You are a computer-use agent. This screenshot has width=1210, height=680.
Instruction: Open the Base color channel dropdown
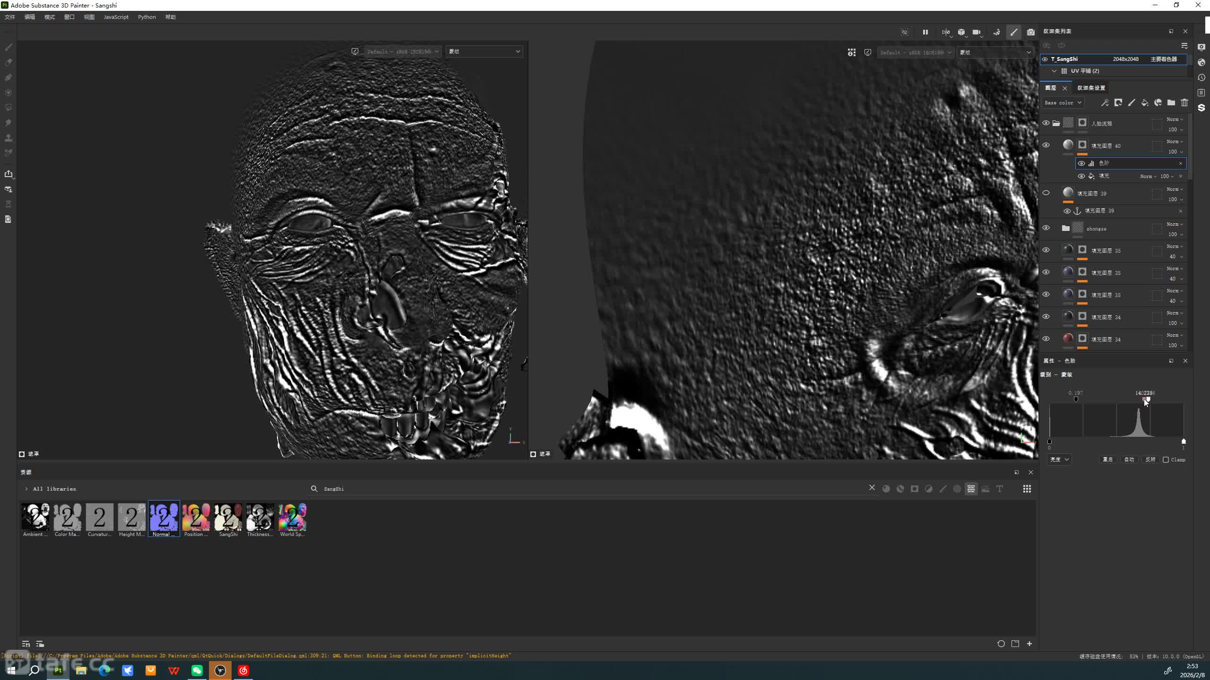pyautogui.click(x=1063, y=102)
